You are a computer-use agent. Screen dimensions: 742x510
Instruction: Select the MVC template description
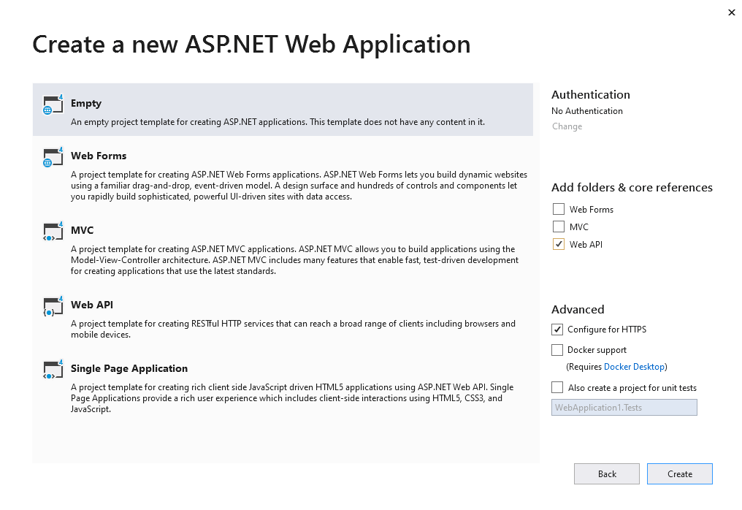click(x=292, y=260)
